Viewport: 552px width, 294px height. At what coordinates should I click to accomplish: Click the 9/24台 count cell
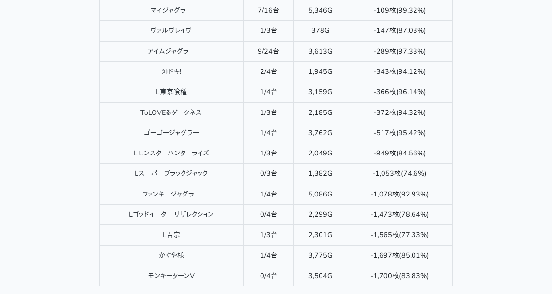(x=268, y=51)
